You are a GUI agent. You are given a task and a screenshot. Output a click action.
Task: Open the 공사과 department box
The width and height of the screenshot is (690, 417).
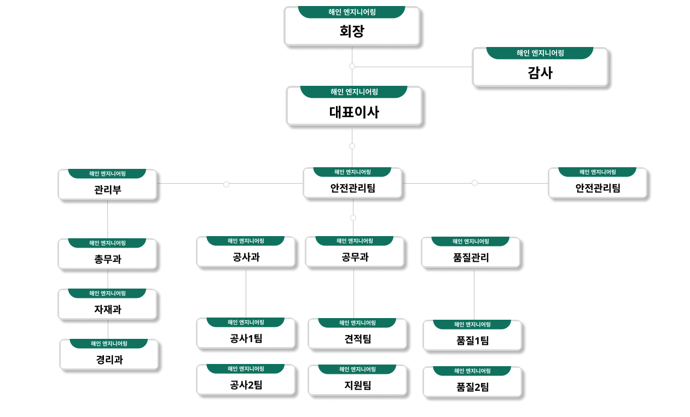[x=246, y=252]
